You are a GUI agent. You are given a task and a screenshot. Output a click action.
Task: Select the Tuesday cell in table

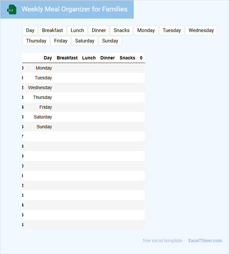(43, 78)
